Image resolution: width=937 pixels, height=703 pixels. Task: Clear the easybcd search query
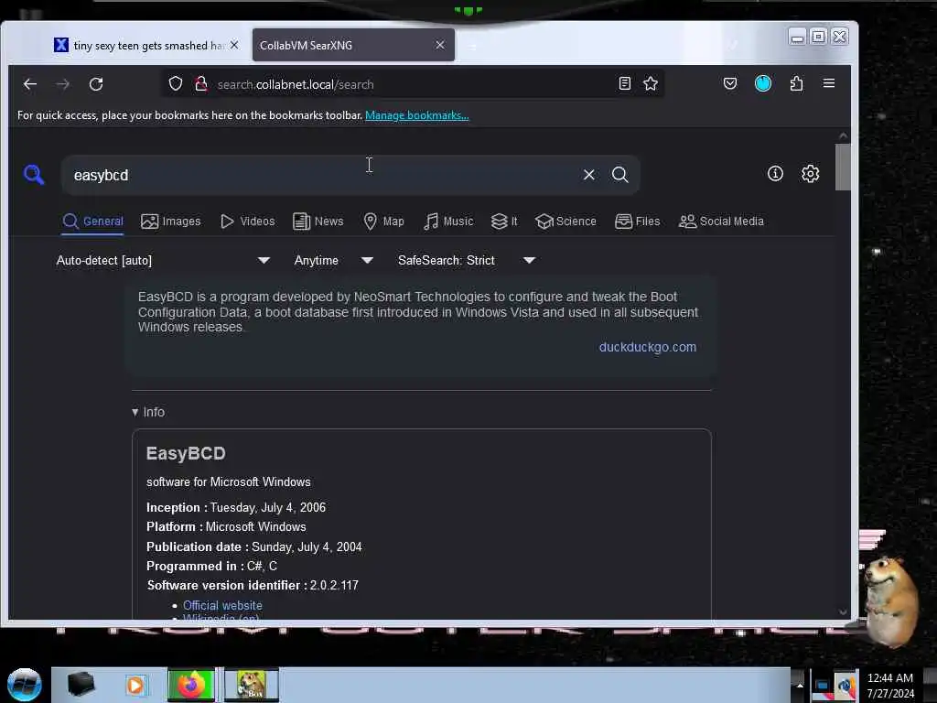(588, 175)
